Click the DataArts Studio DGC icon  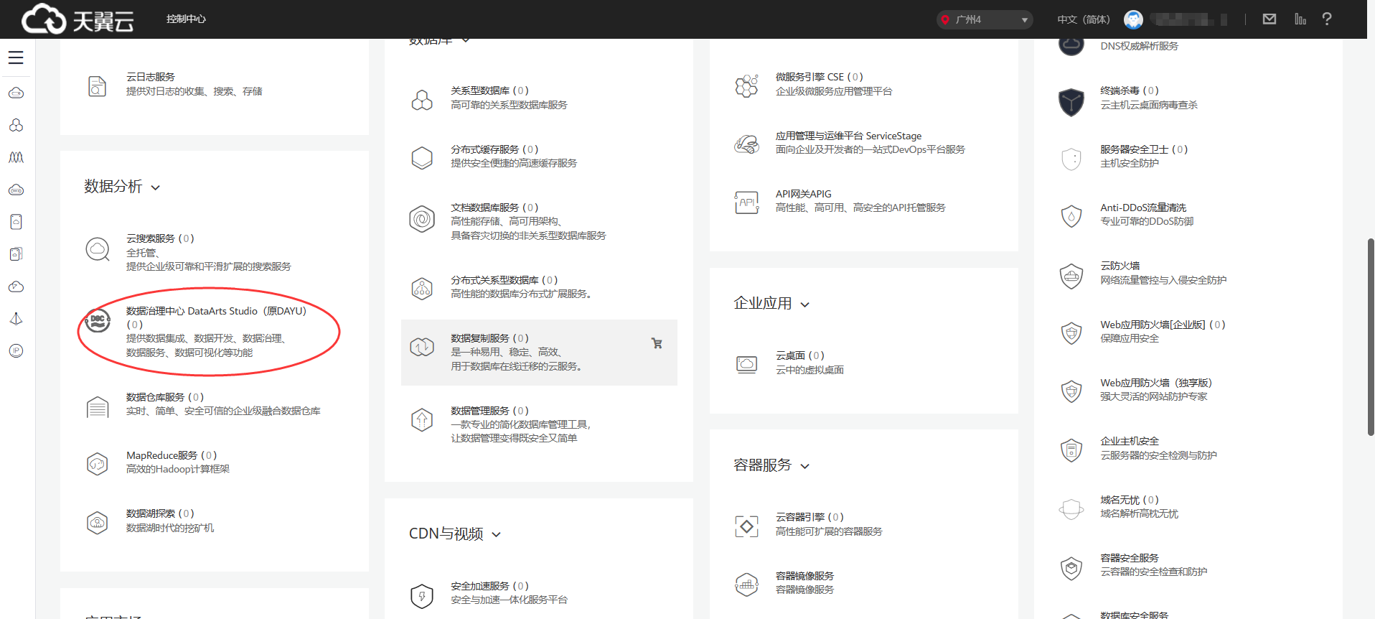click(98, 320)
